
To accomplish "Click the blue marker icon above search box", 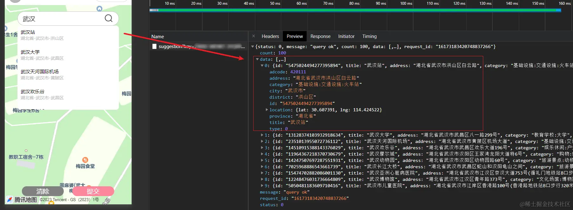I will click(99, 9).
